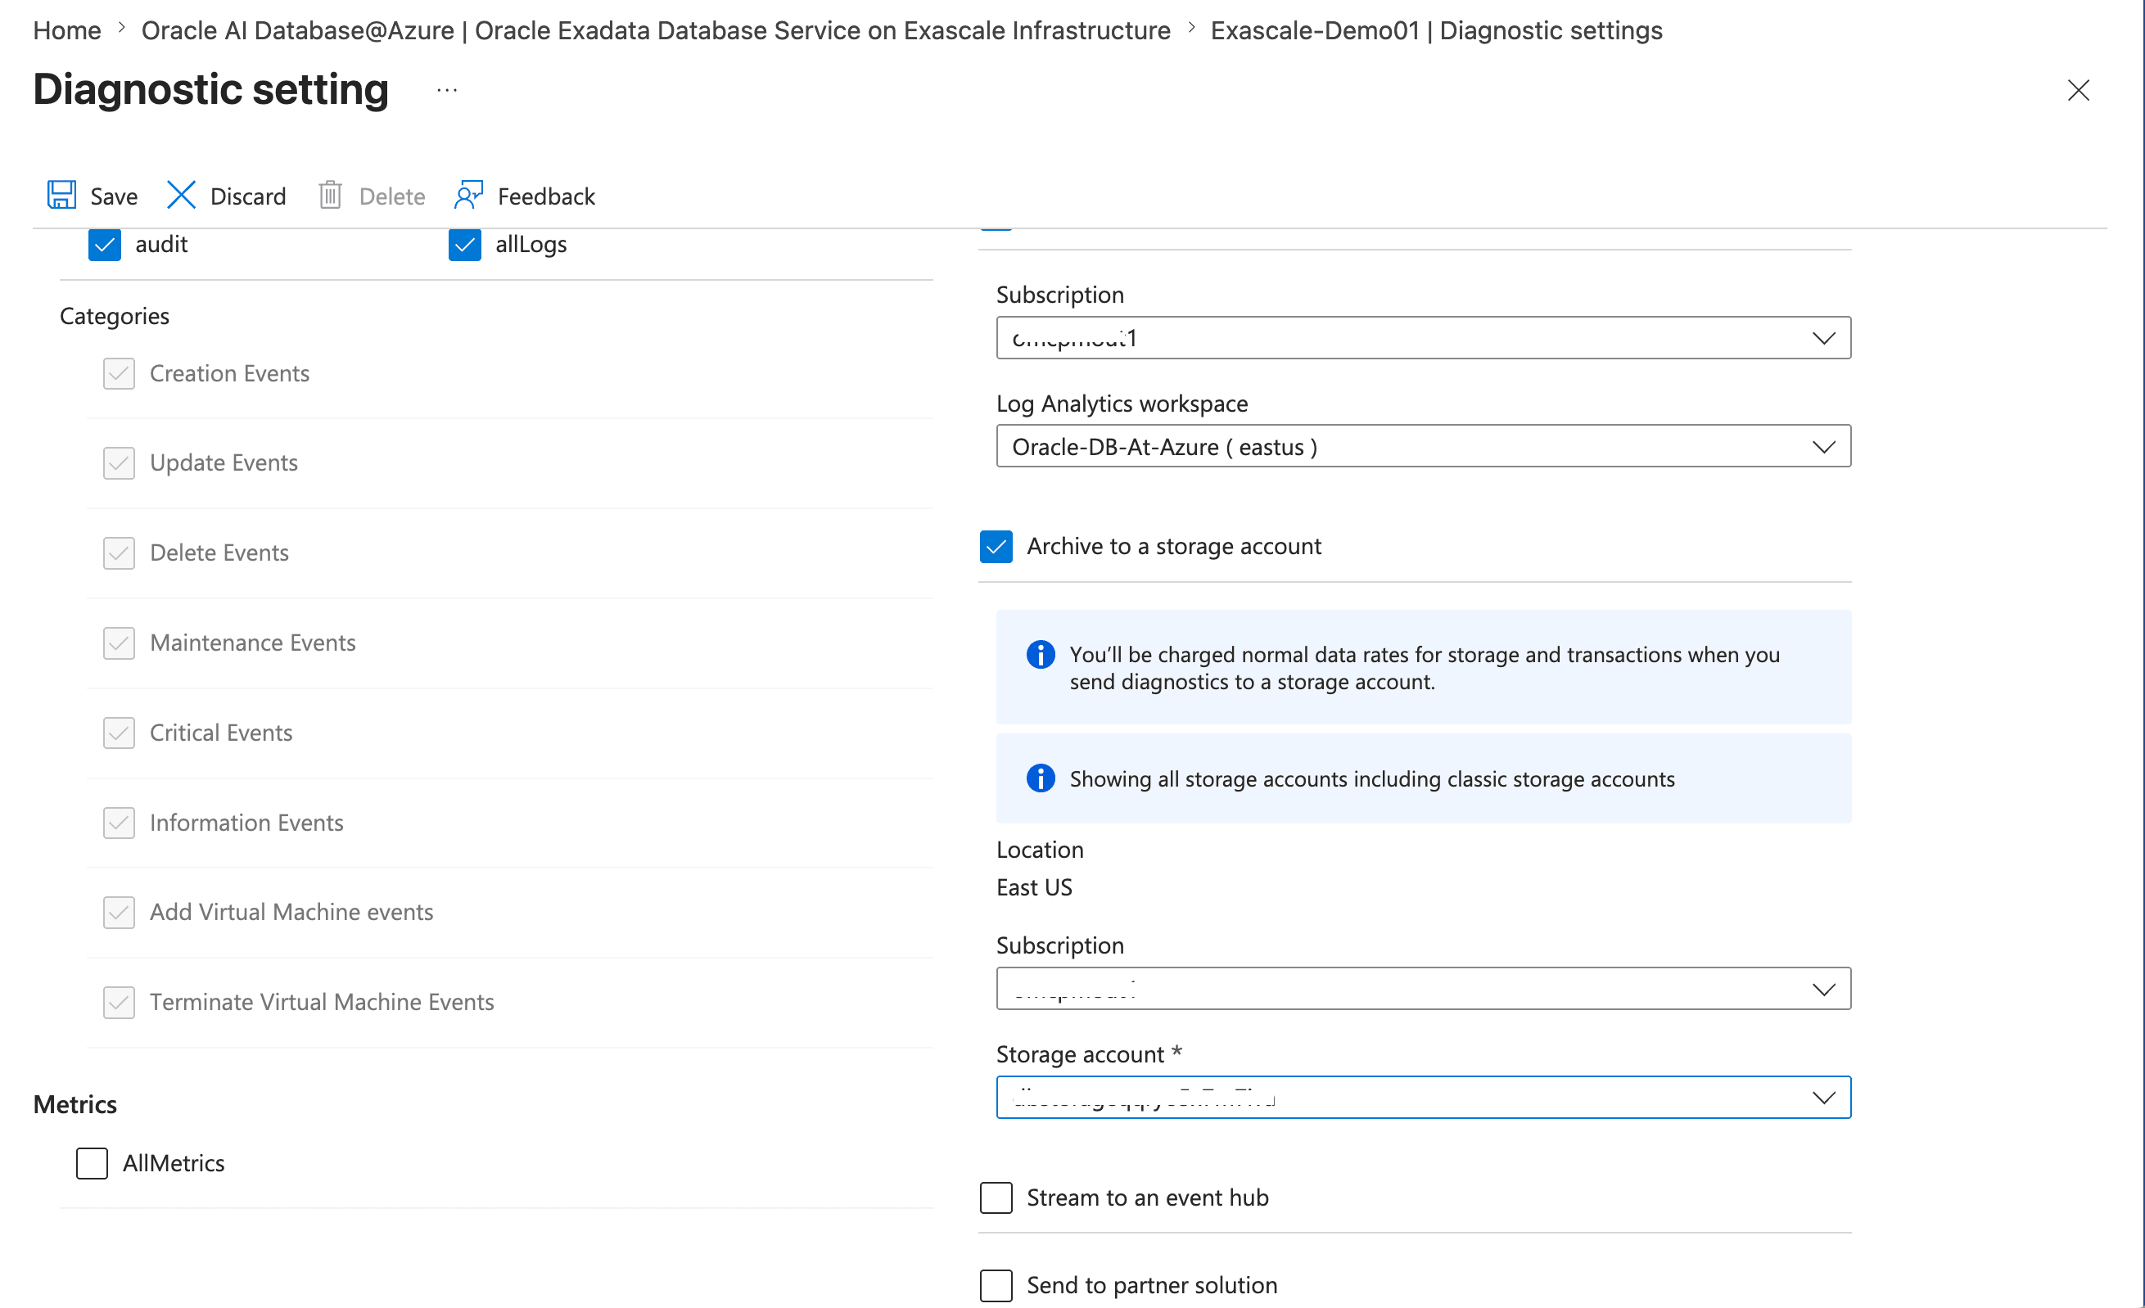Click the Discard X icon

[x=181, y=196]
